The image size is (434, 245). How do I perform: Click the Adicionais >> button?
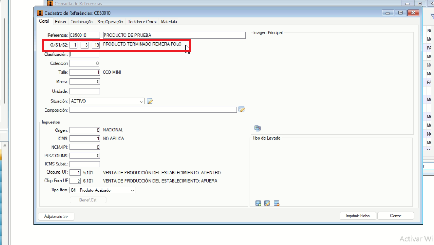pos(56,216)
